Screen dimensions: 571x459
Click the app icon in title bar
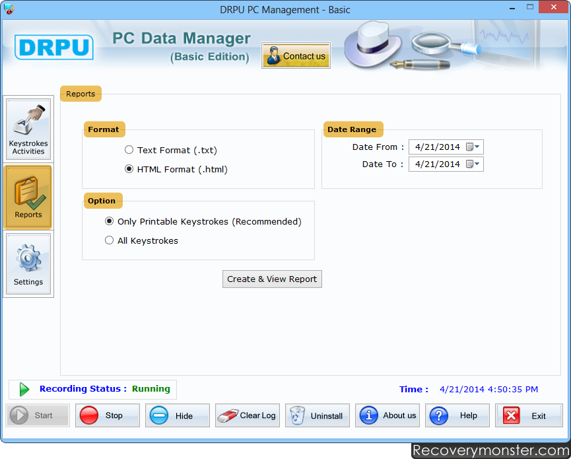click(x=9, y=9)
